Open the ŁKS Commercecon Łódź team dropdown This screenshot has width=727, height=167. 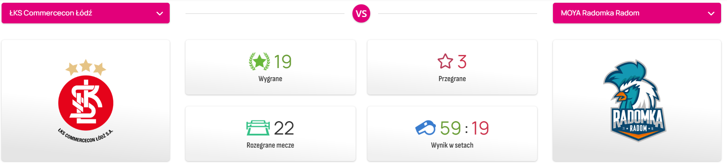coord(85,13)
